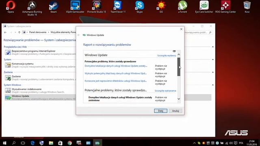Collapse the System section chevron
Viewport: 260px width, 146px height.
(213, 60)
